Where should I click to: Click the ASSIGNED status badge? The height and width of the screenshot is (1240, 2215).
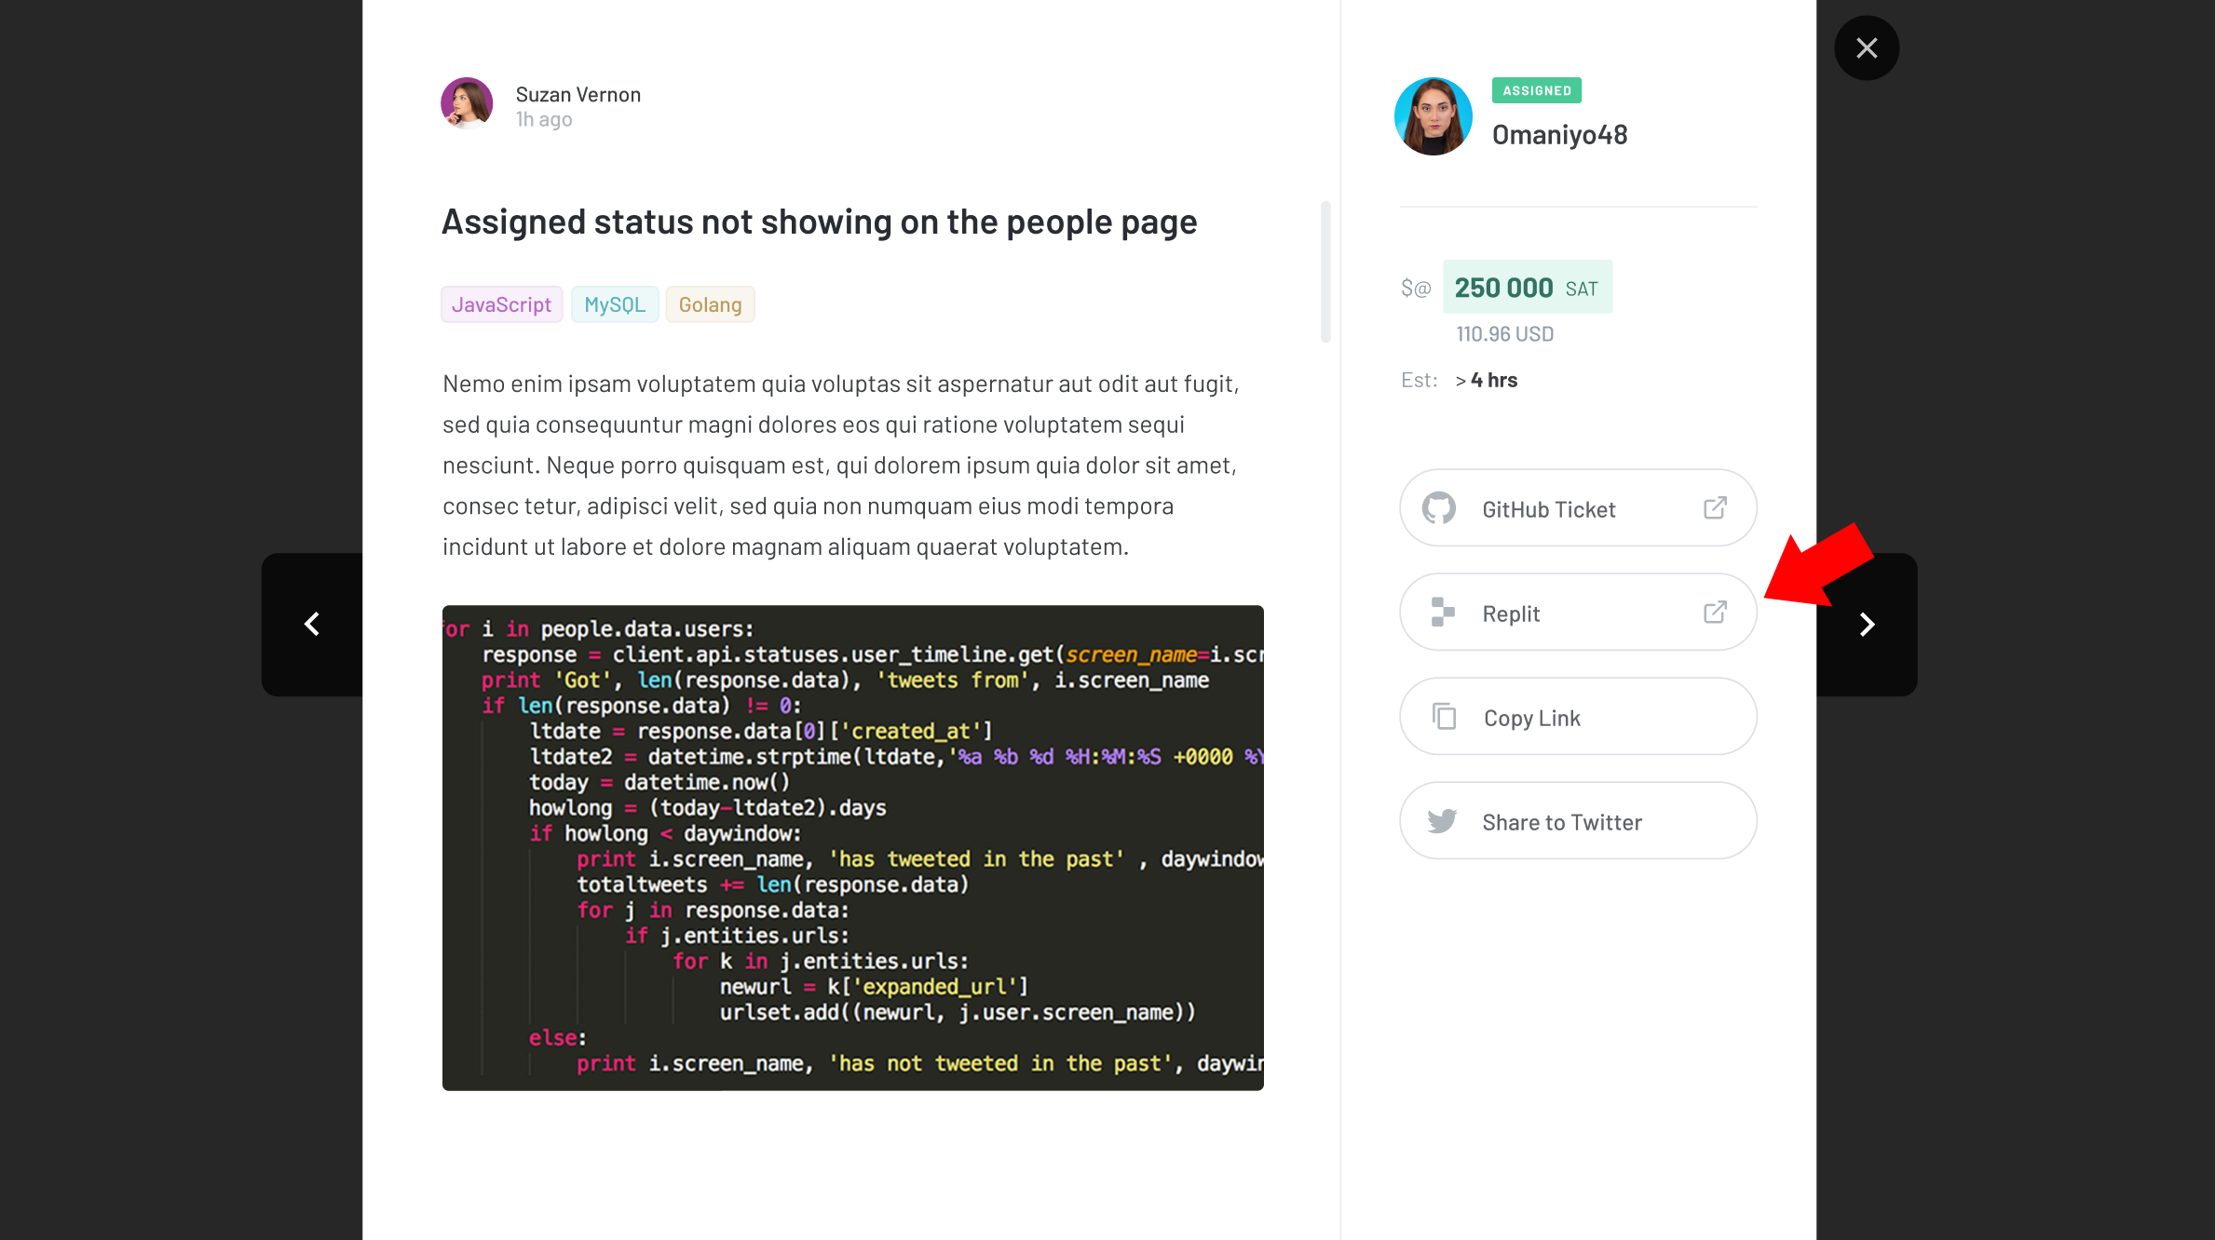click(x=1535, y=90)
